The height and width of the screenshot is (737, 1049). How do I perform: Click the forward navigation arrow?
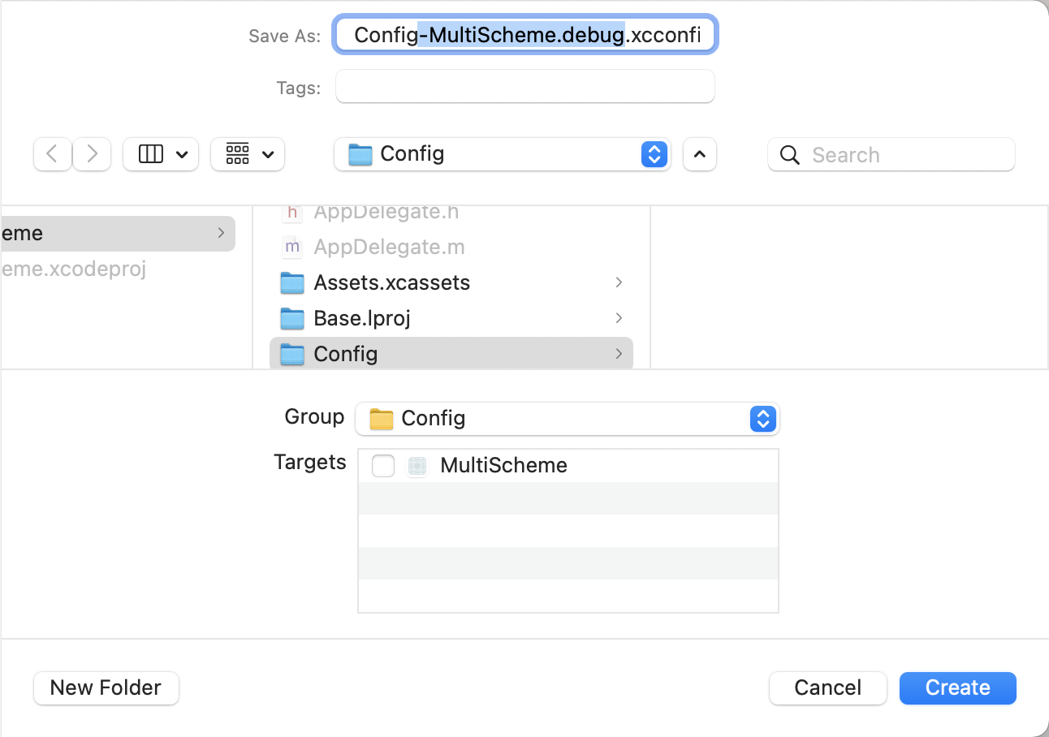click(x=92, y=154)
